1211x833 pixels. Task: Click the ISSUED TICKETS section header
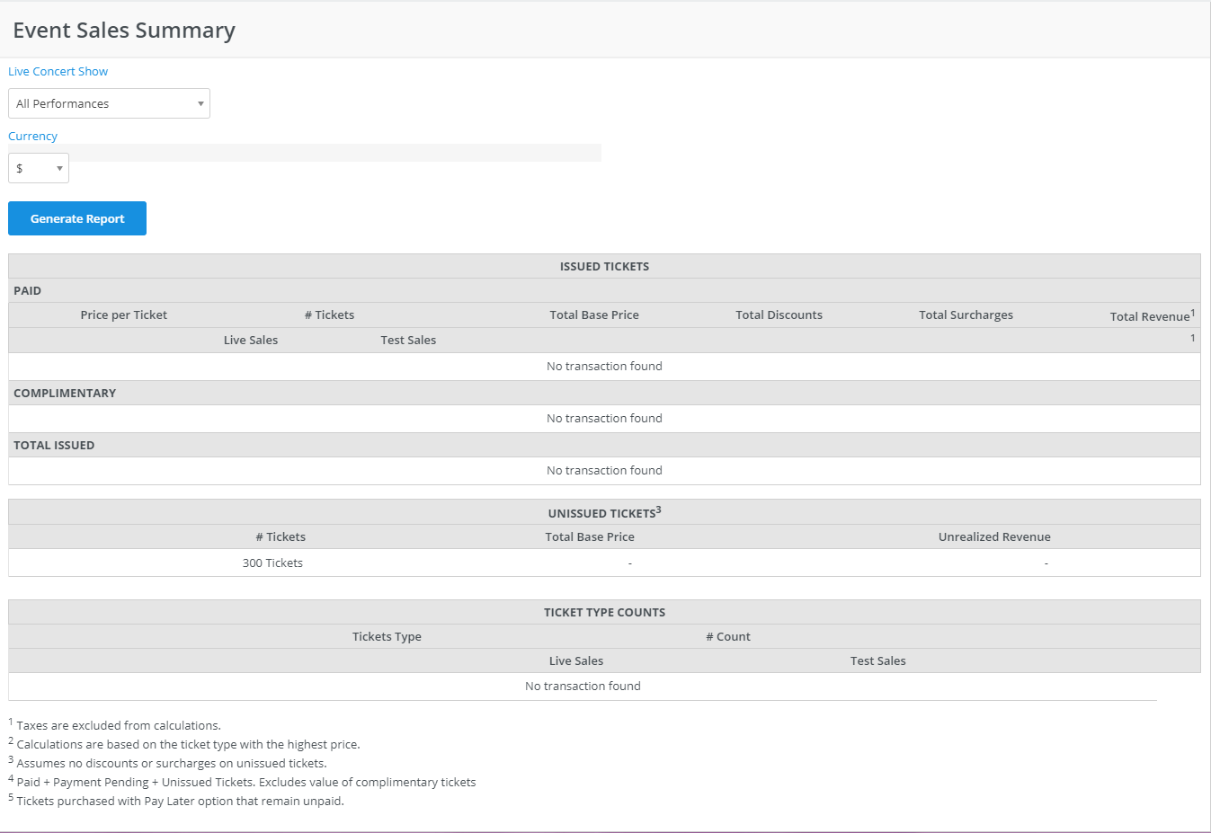click(604, 267)
